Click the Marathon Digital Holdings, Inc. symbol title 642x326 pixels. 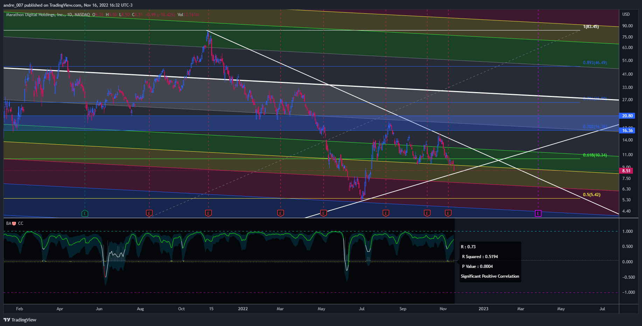(35, 15)
